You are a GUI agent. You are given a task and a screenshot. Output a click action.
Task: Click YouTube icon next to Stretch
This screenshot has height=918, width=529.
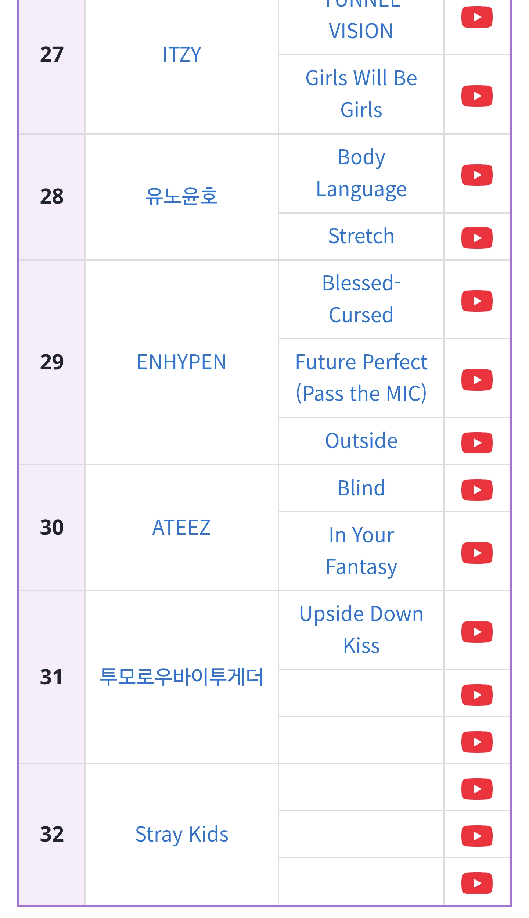coord(476,238)
